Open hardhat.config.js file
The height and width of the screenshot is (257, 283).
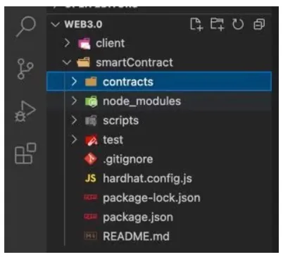pos(159,178)
